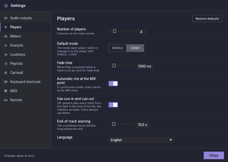The width and height of the screenshot is (228, 162).
Task: Click the End-of-track warning label
Action: coord(74,121)
